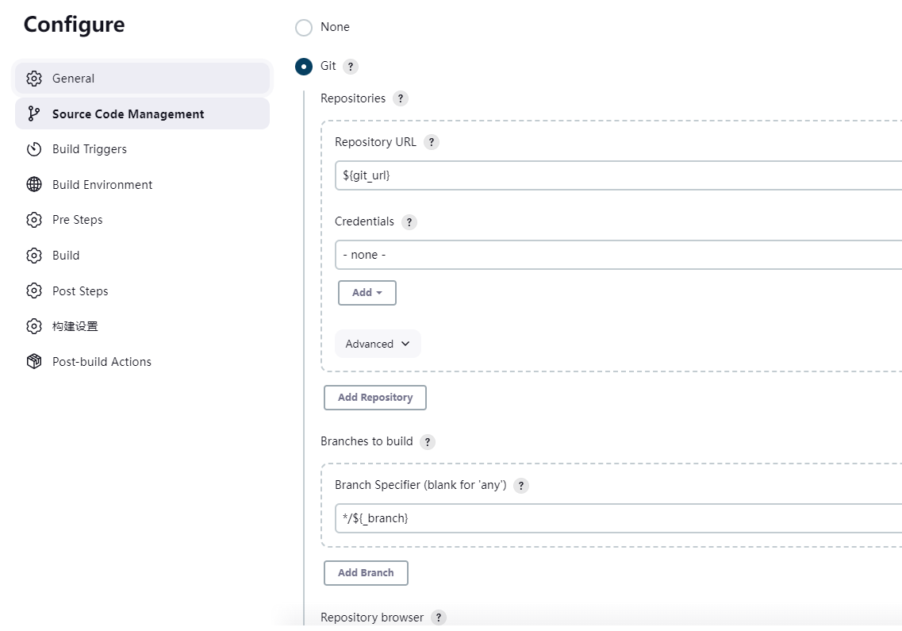Jump to Post Steps section
The image size is (902, 631).
point(79,291)
